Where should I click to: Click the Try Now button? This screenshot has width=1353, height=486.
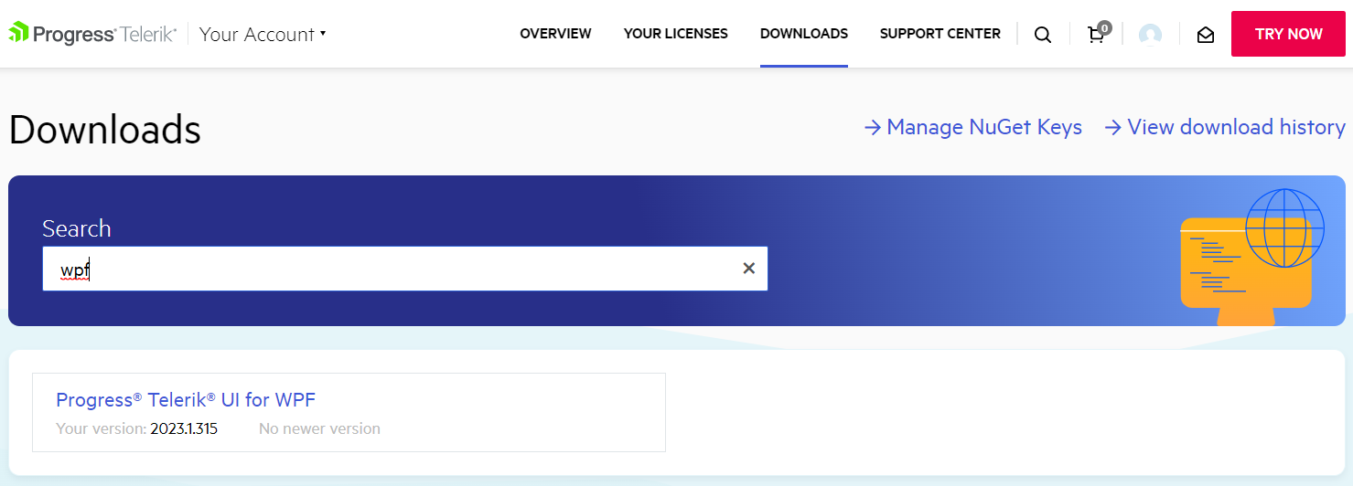1288,34
